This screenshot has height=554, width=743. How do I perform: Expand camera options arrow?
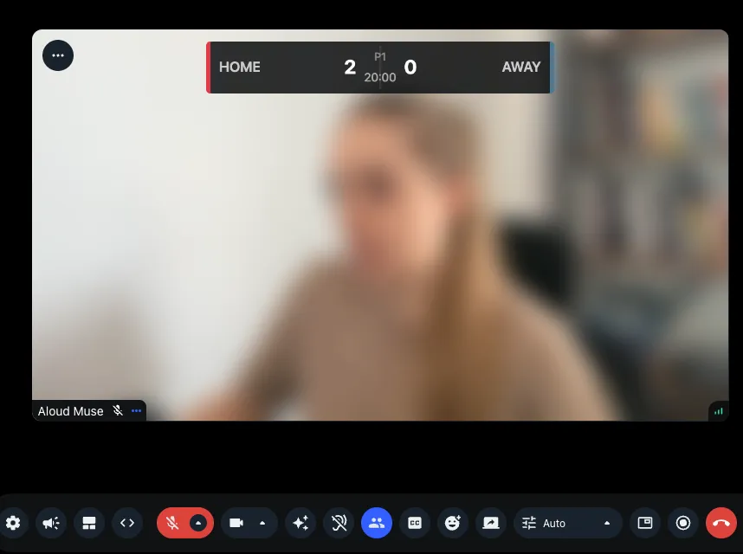[x=262, y=523]
